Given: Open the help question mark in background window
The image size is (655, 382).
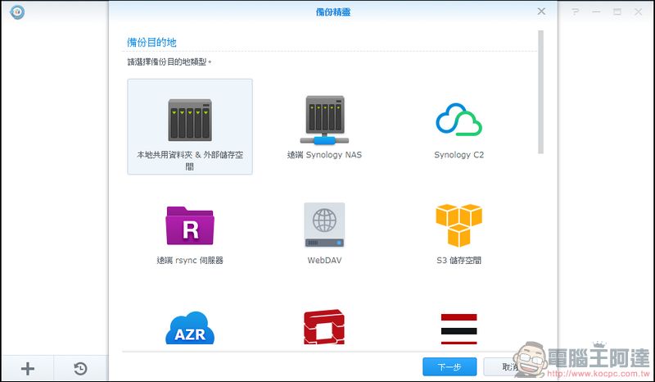Looking at the screenshot, I should coord(576,11).
